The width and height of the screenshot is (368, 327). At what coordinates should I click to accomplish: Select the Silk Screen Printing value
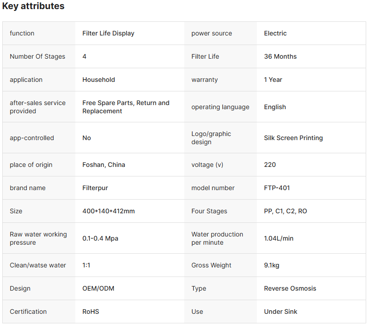coord(294,138)
